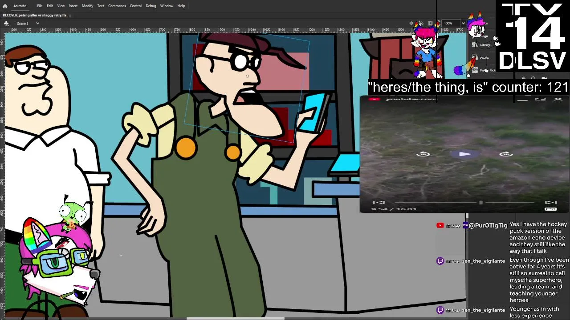The width and height of the screenshot is (570, 320).
Task: Select the RECOVER_peter griffin vs shaggy retry.fla tab
Action: tap(35, 15)
